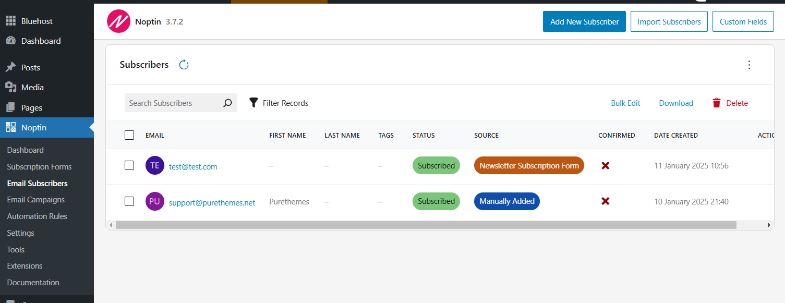Open the Bulk Edit options
Screen dimensions: 785x303
point(625,103)
